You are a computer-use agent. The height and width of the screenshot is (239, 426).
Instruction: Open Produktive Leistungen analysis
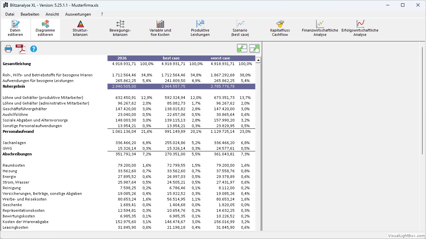[x=200, y=29]
